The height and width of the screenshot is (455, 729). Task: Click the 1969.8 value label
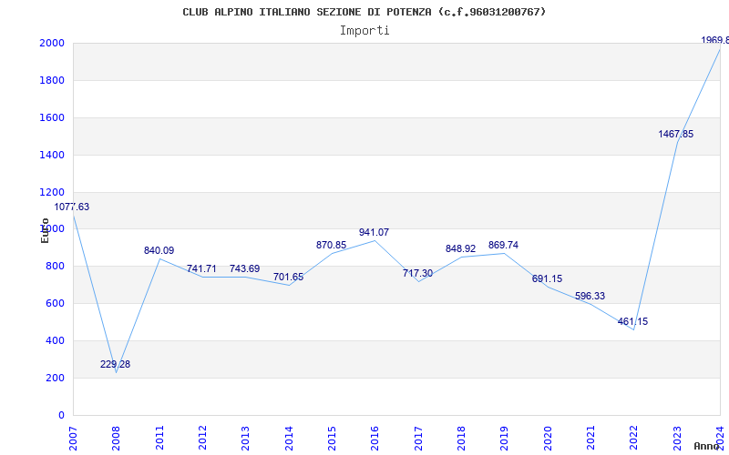pos(715,40)
